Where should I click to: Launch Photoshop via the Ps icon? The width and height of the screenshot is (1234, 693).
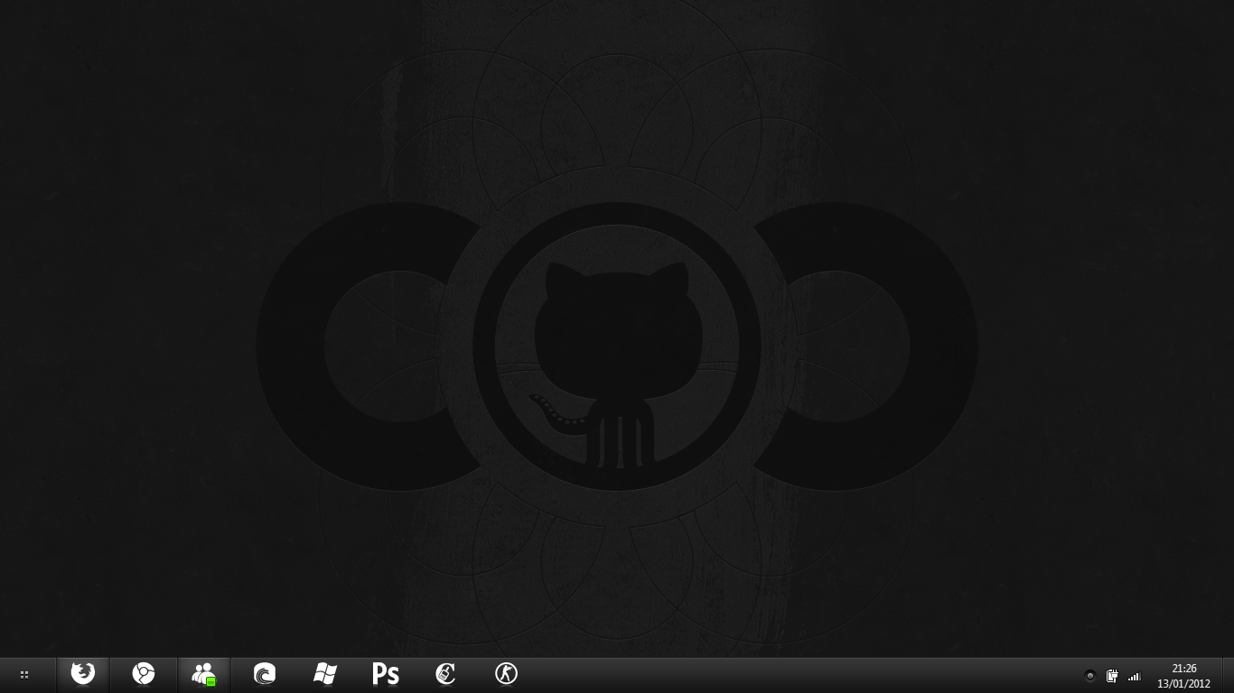point(386,674)
